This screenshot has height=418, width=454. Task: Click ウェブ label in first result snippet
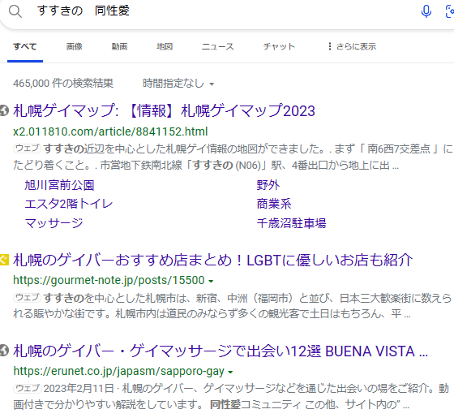[x=28, y=149]
